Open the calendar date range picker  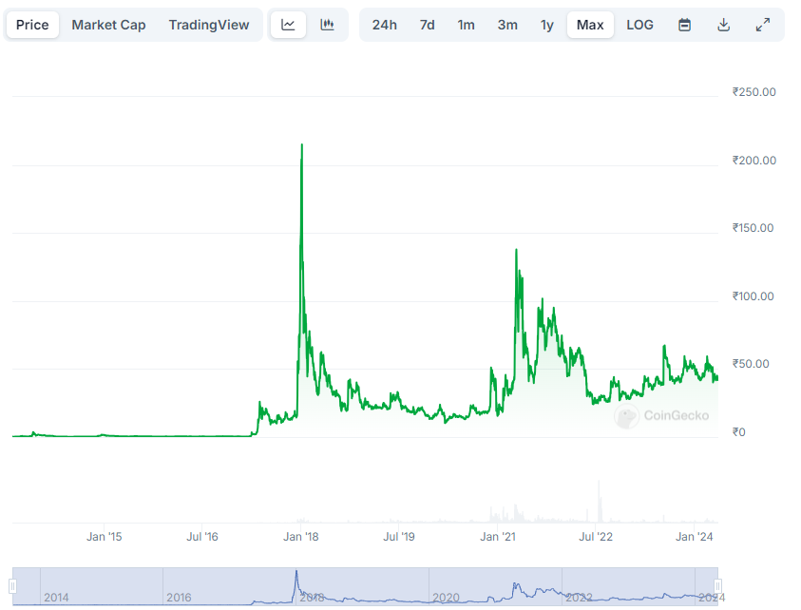pyautogui.click(x=684, y=25)
